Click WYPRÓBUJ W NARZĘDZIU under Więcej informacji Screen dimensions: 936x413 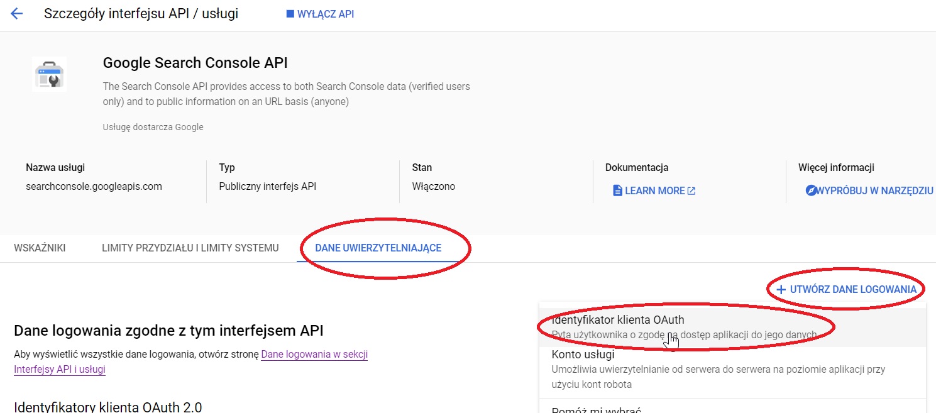(x=874, y=190)
